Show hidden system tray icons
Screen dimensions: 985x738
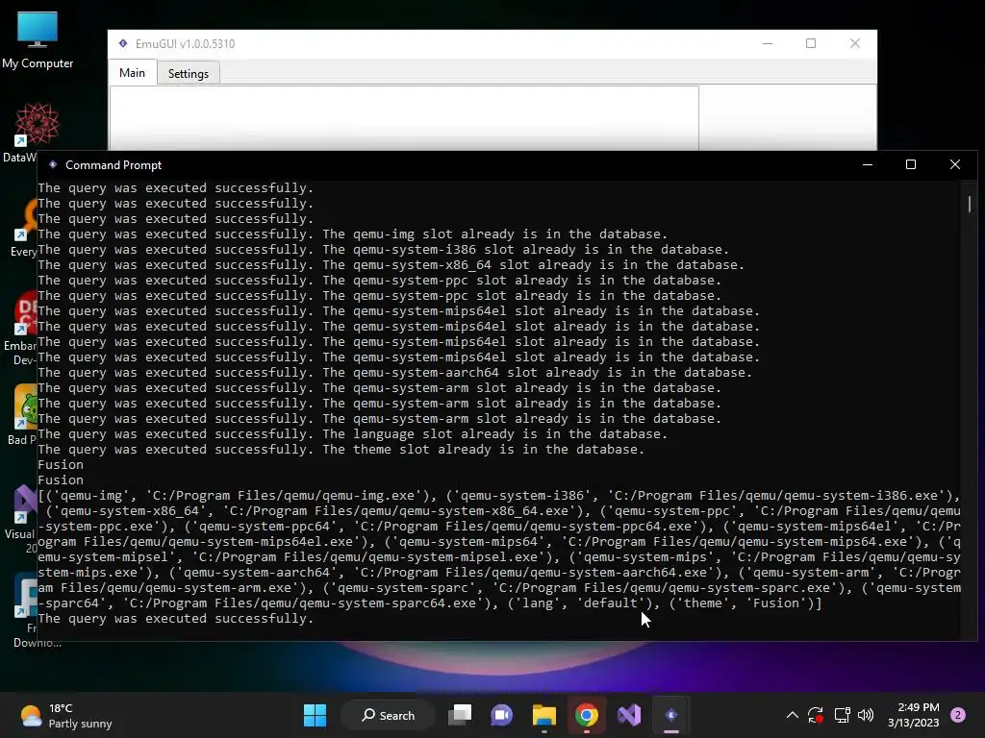(793, 715)
